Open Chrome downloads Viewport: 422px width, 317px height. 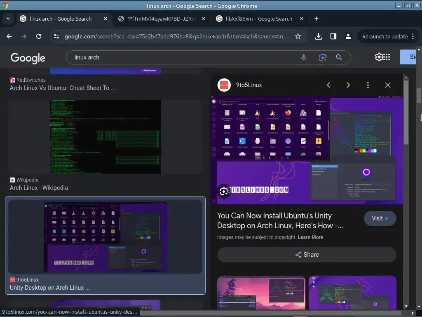coord(319,36)
